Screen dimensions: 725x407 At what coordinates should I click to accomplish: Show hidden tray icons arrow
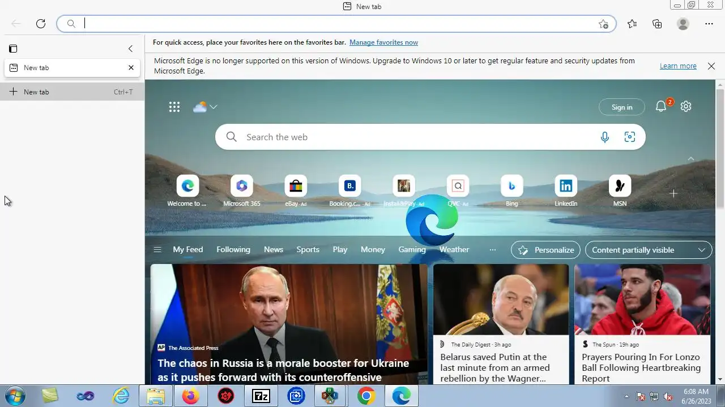626,397
